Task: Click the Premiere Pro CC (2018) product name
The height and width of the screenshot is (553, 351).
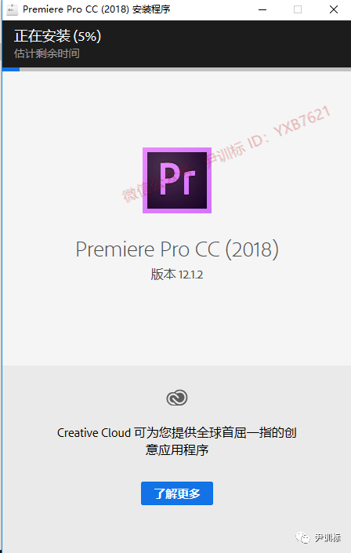Action: pyautogui.click(x=177, y=249)
